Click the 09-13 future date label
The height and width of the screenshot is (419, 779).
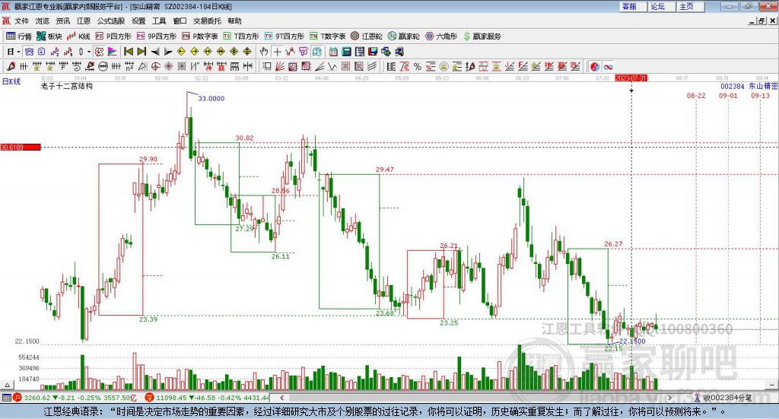[760, 95]
